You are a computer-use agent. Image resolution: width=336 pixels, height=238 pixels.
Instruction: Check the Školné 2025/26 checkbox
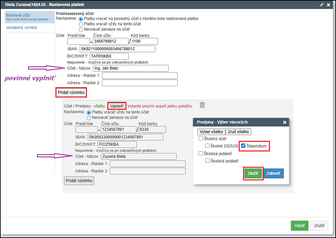[207, 146]
